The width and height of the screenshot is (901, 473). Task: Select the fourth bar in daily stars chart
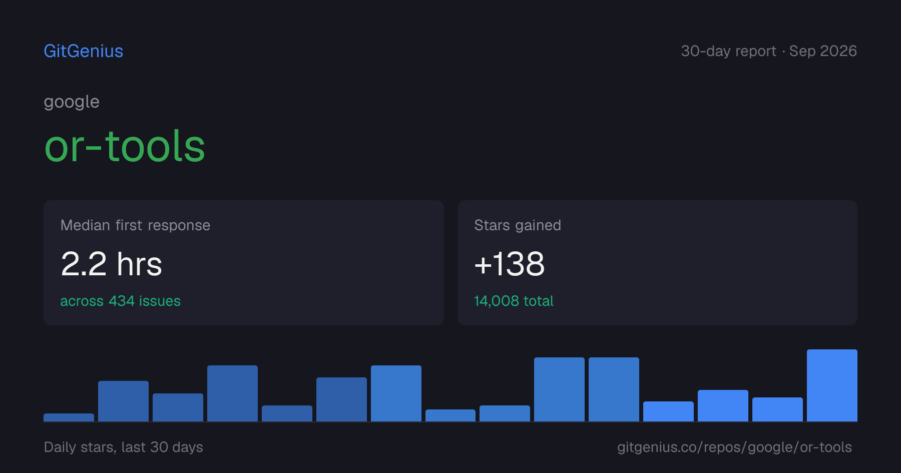point(232,393)
